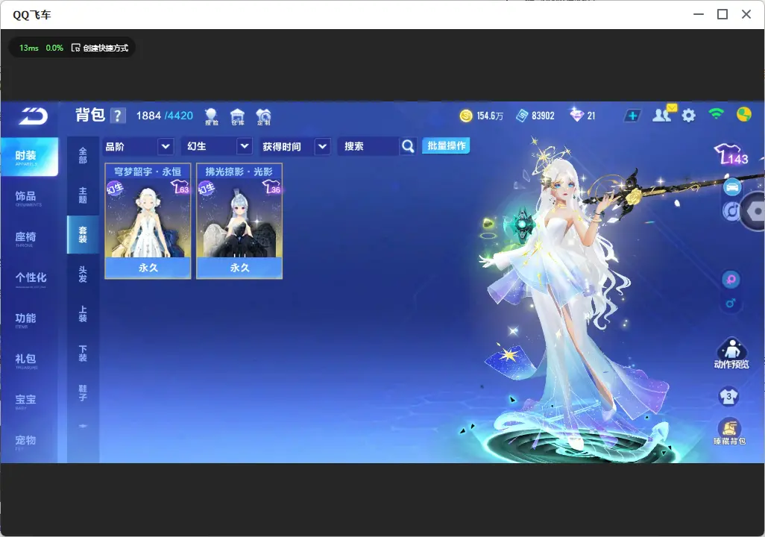The image size is (765, 537).
Task: Click the 63 shirt badge on 穹梦韶宇
Action: (x=180, y=187)
